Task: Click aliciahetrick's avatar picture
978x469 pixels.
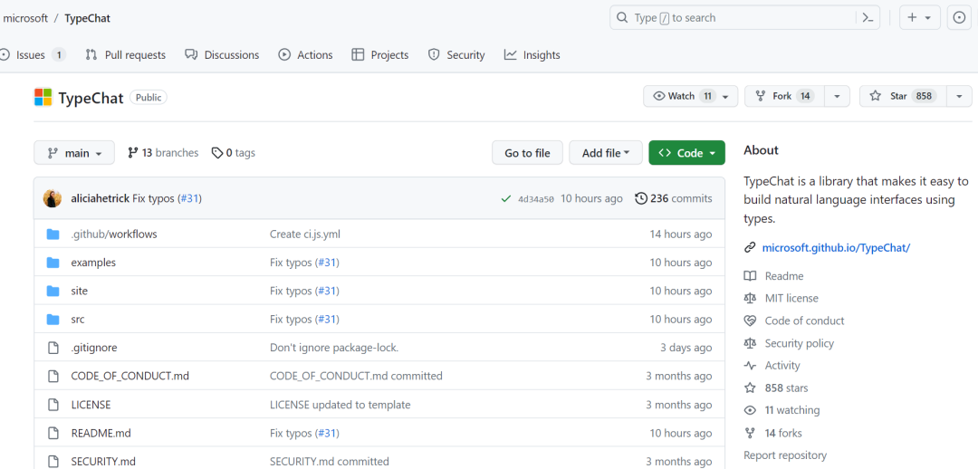Action: point(53,199)
